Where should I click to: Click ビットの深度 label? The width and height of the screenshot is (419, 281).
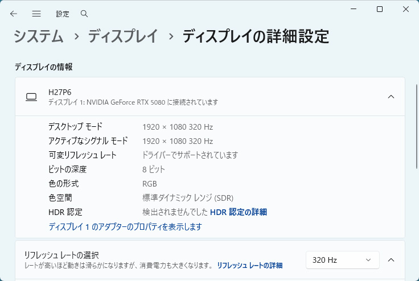(68, 170)
